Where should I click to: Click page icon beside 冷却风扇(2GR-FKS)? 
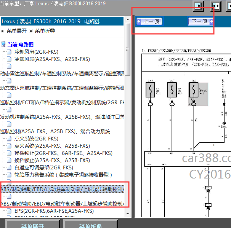9,52
